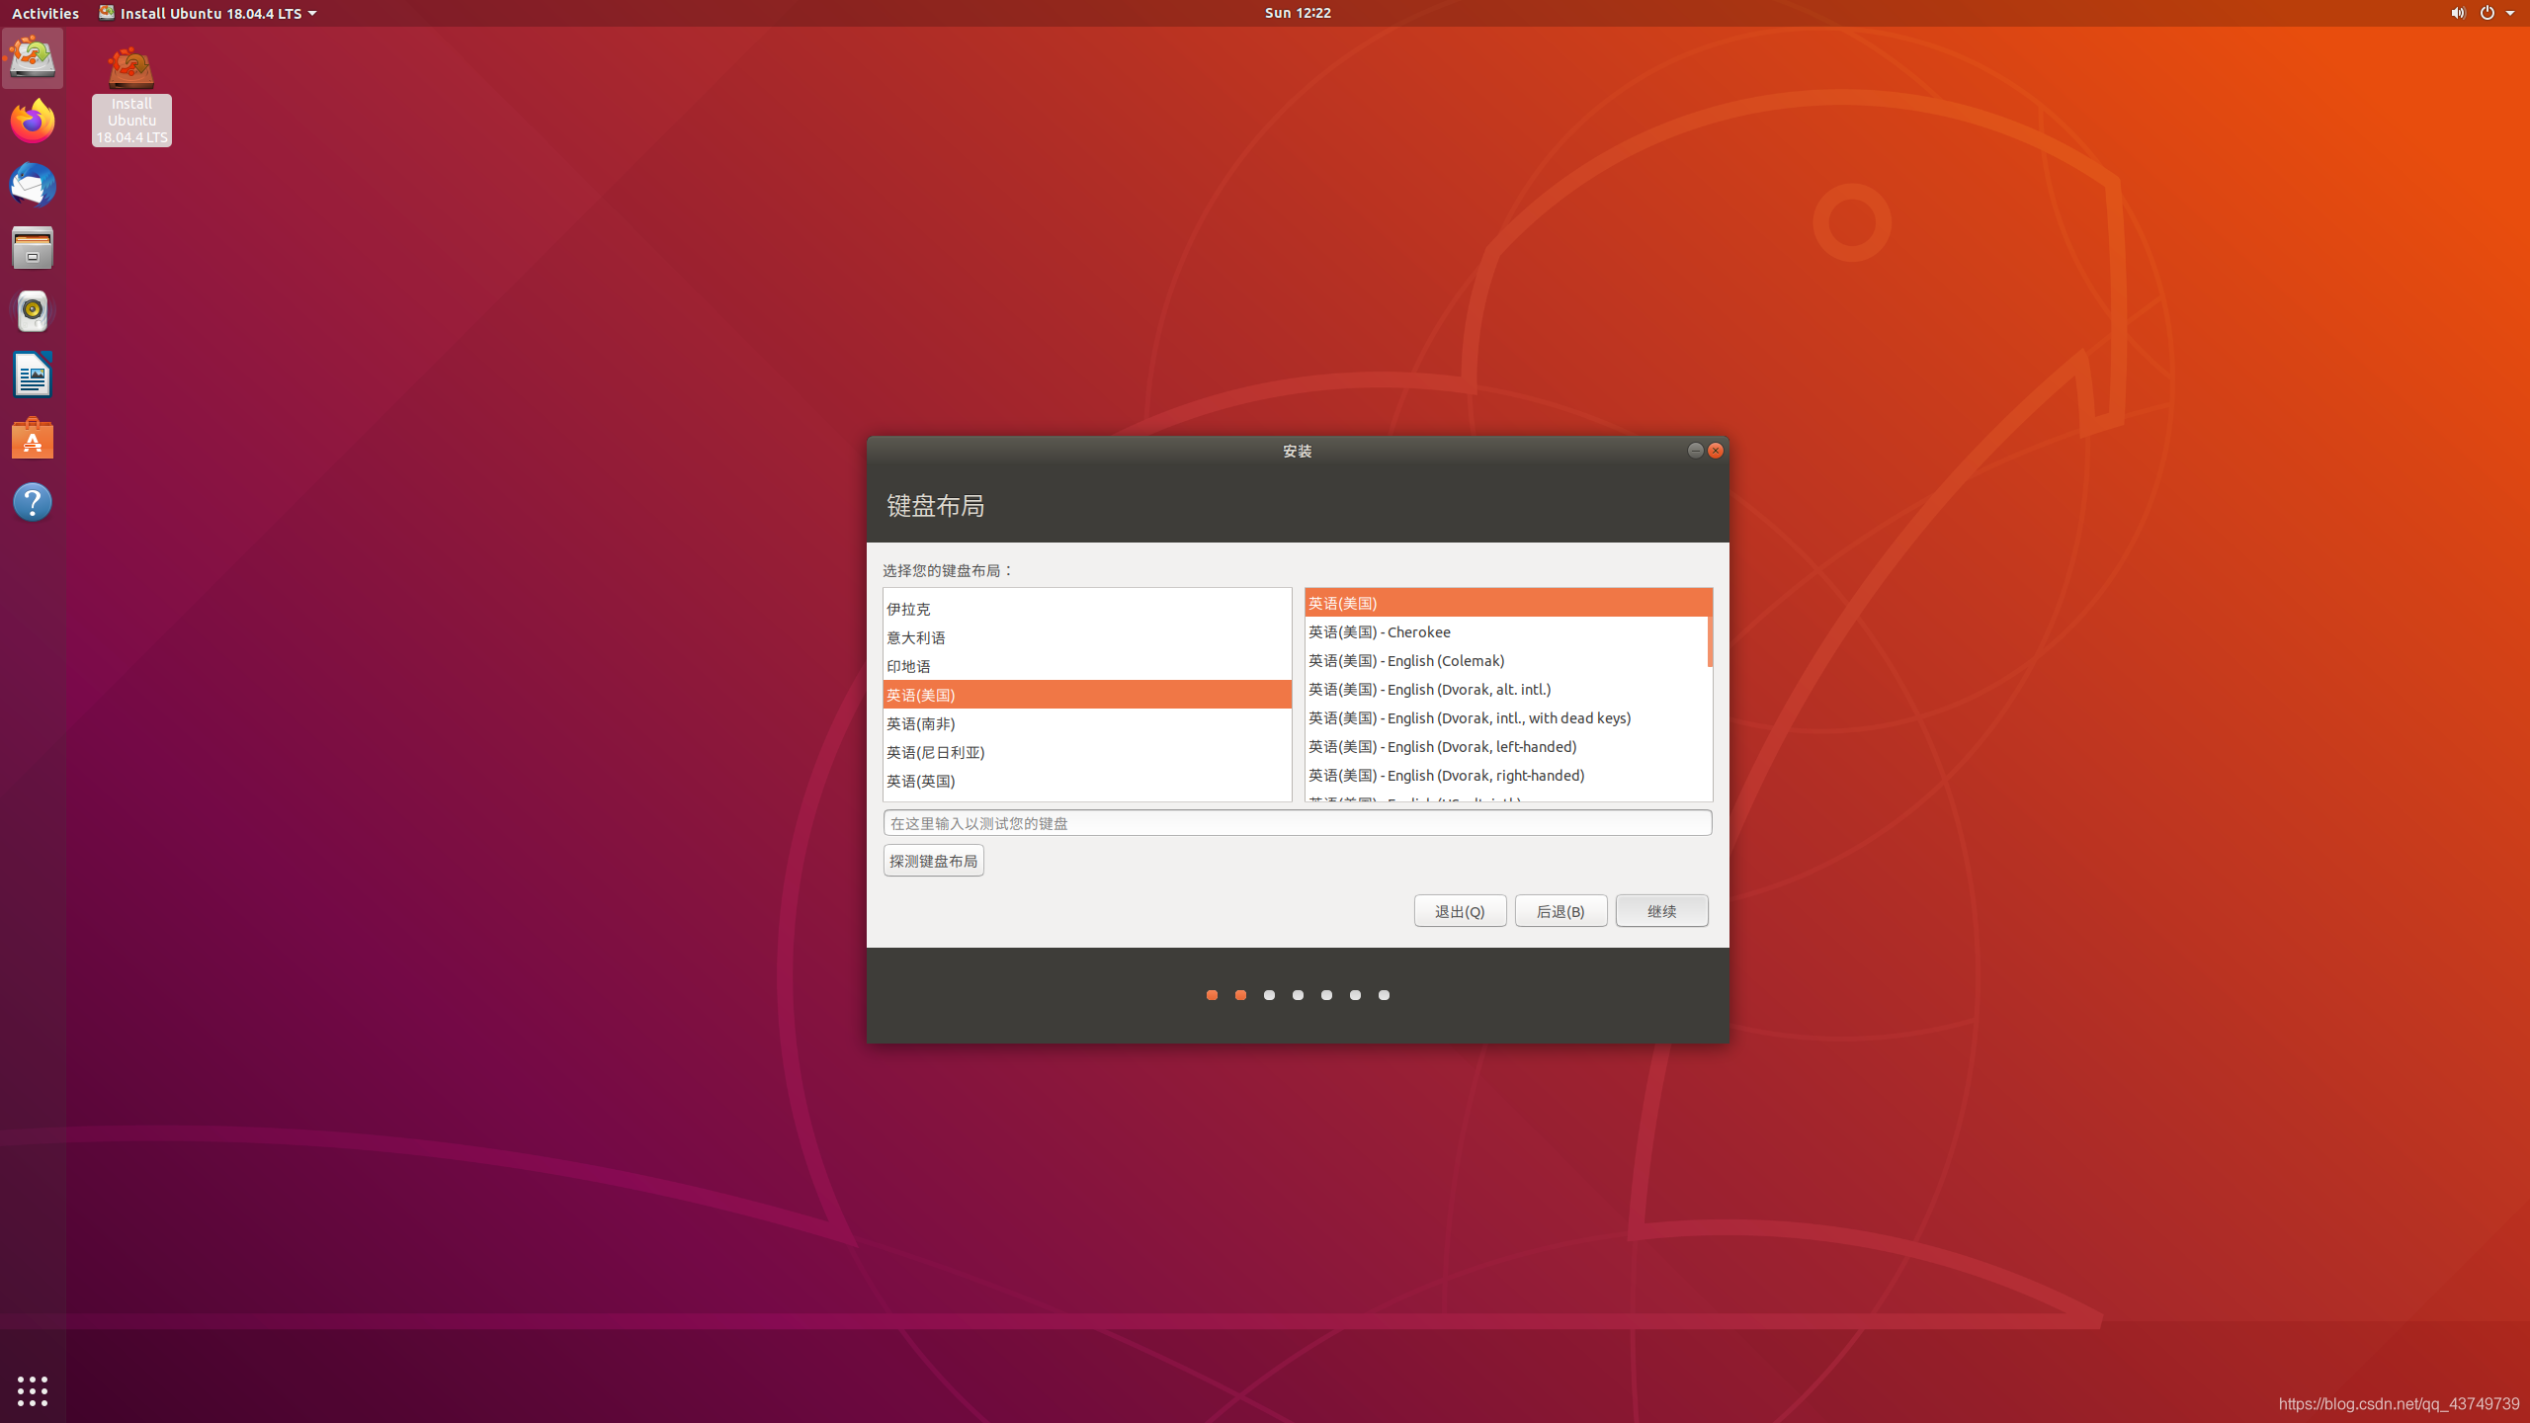Click the keyboard test input field
The image size is (2530, 1423).
pyautogui.click(x=1298, y=823)
